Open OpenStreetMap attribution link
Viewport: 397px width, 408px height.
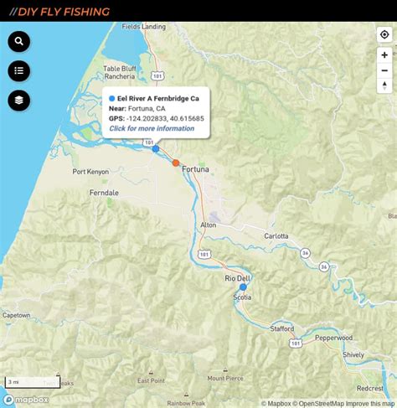318,404
